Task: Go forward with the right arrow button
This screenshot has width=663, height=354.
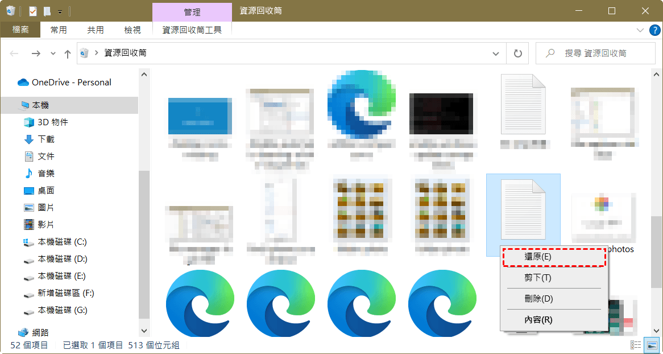Action: point(36,53)
